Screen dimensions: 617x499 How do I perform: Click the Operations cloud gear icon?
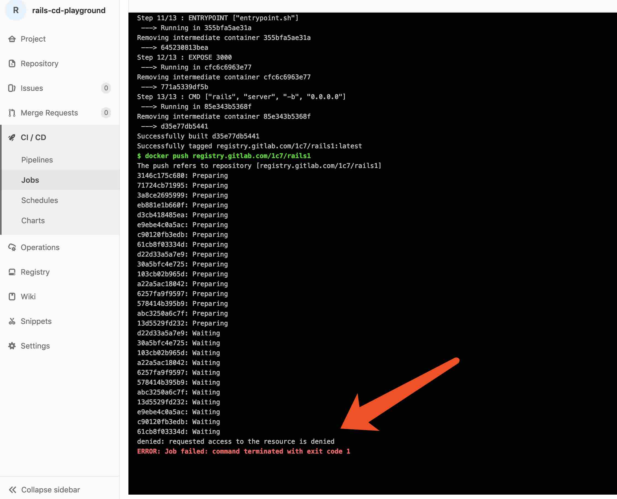pos(12,248)
